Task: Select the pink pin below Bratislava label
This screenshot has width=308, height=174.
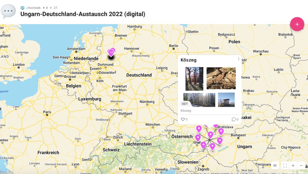Action: 221,131
